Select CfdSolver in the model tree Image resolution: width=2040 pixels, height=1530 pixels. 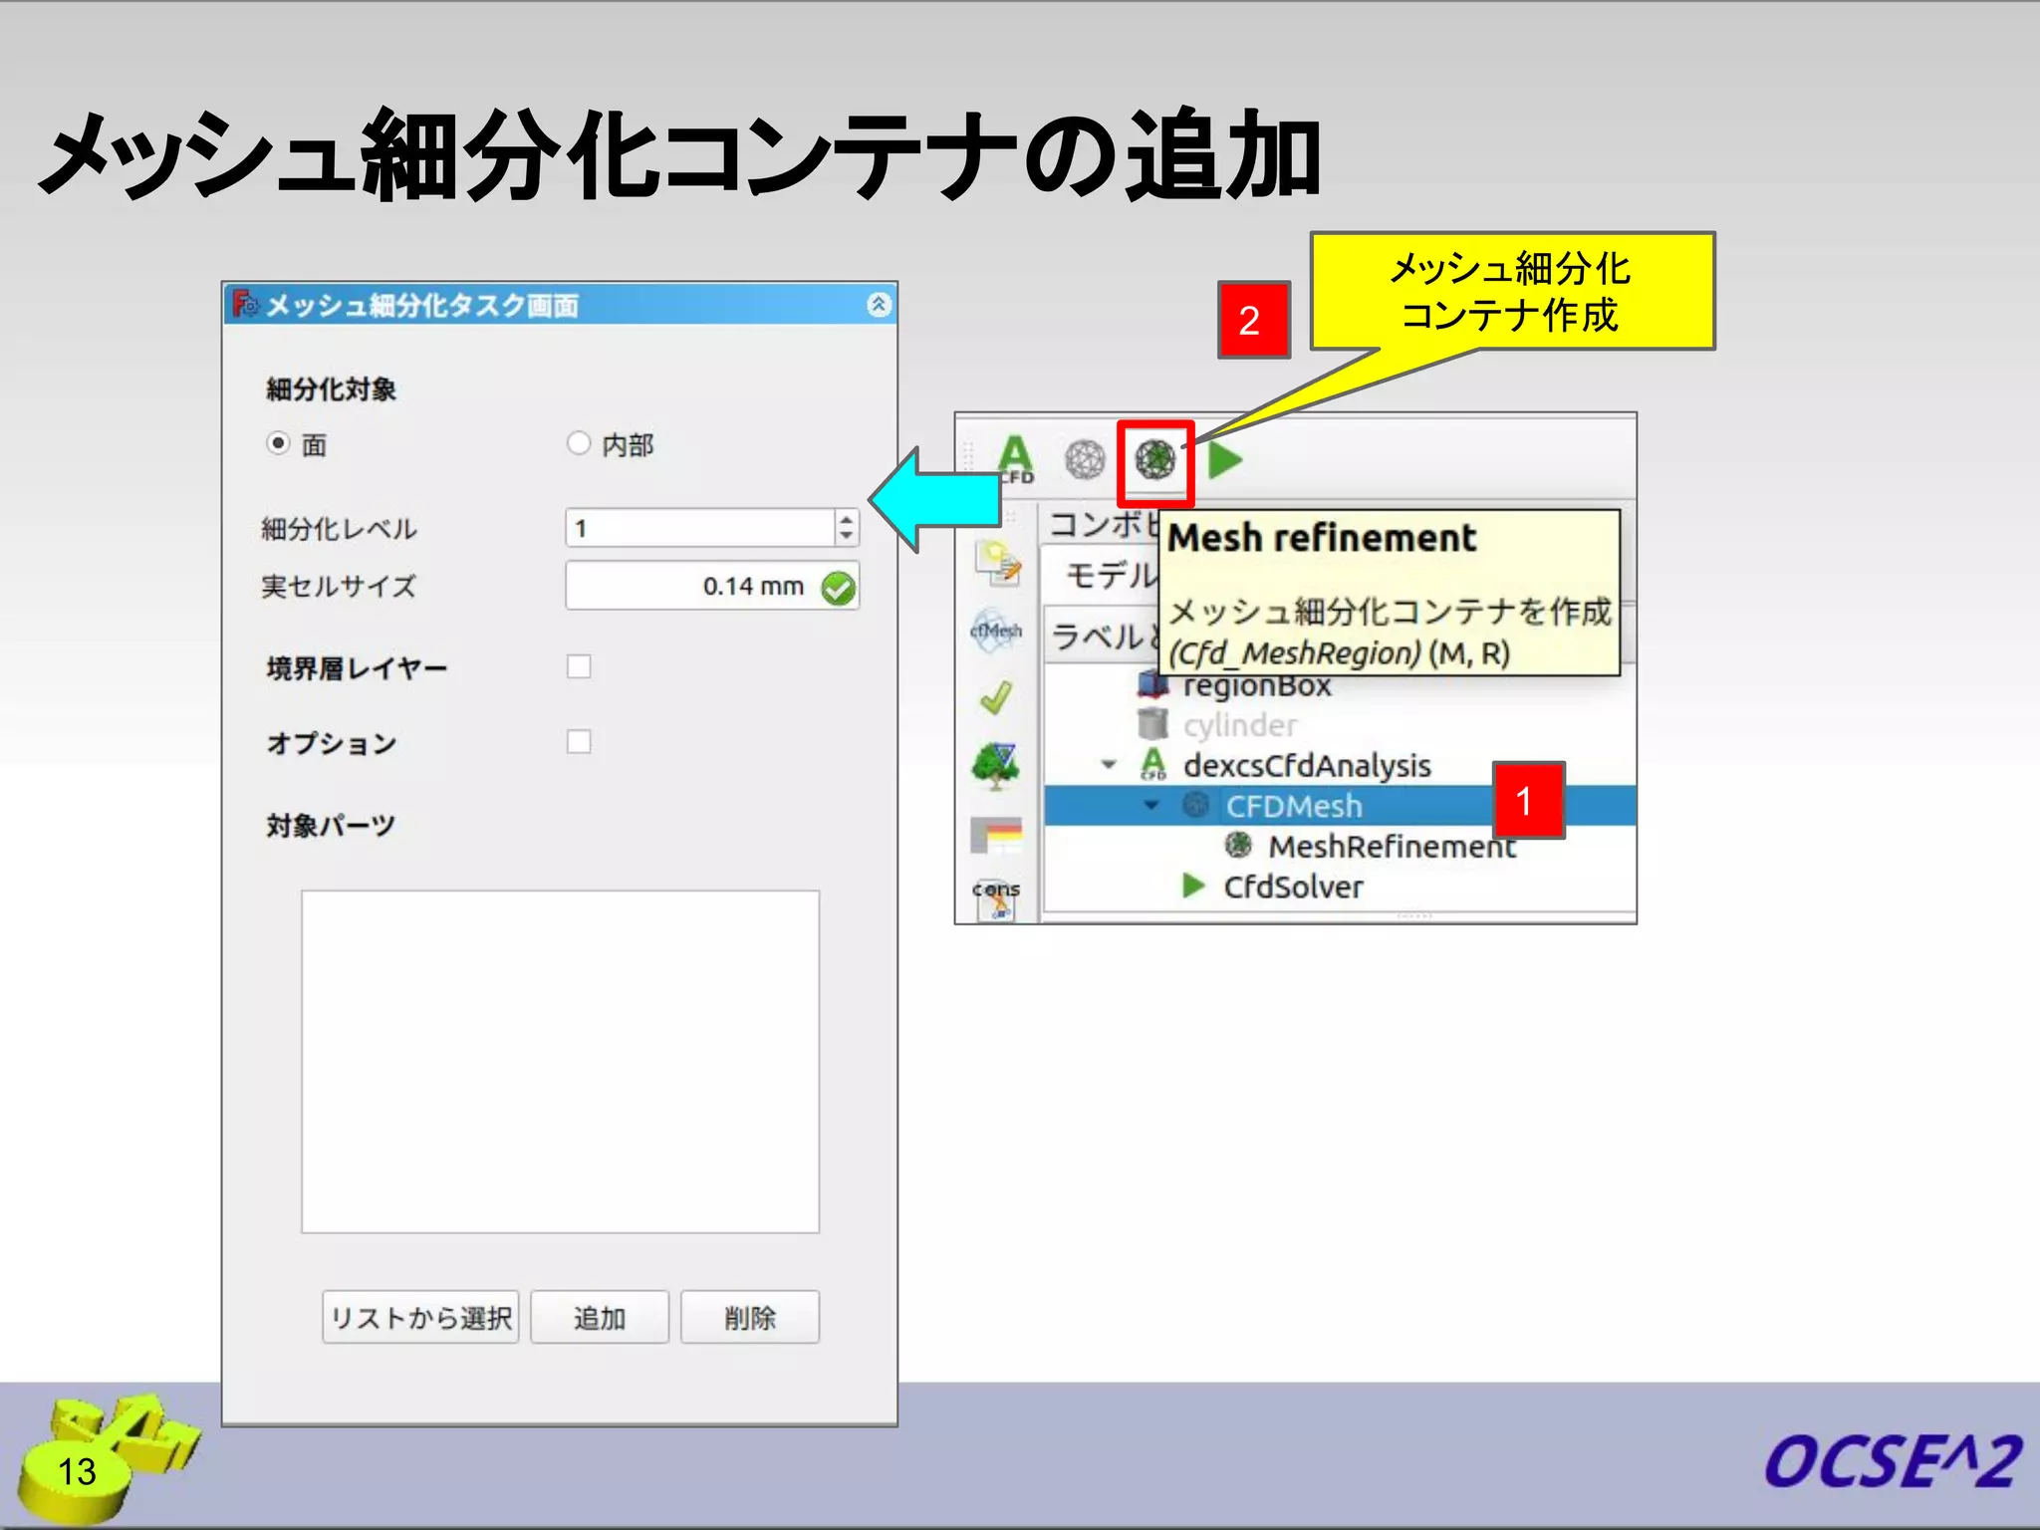[x=1292, y=887]
